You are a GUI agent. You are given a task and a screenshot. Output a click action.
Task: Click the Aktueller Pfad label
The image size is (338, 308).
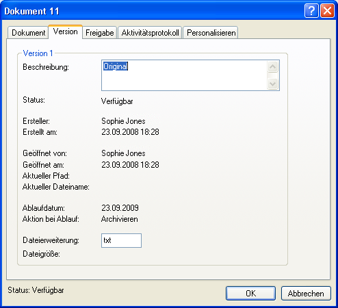pos(46,176)
